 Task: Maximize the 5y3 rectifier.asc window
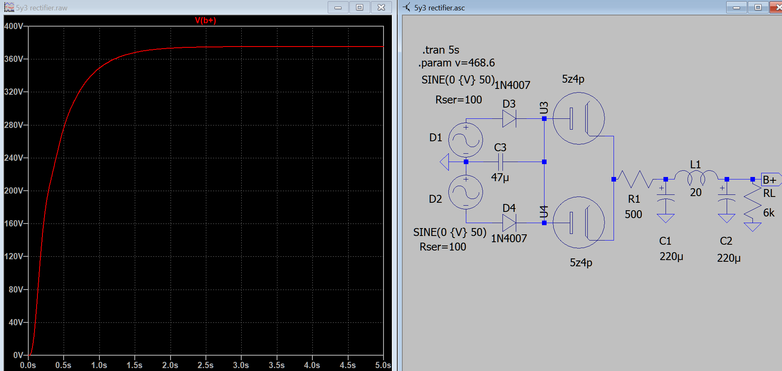tap(758, 7)
